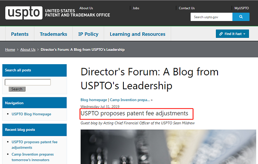Open sidebar post Camp Invention prepares tomorrow's innovators

coord(33,157)
